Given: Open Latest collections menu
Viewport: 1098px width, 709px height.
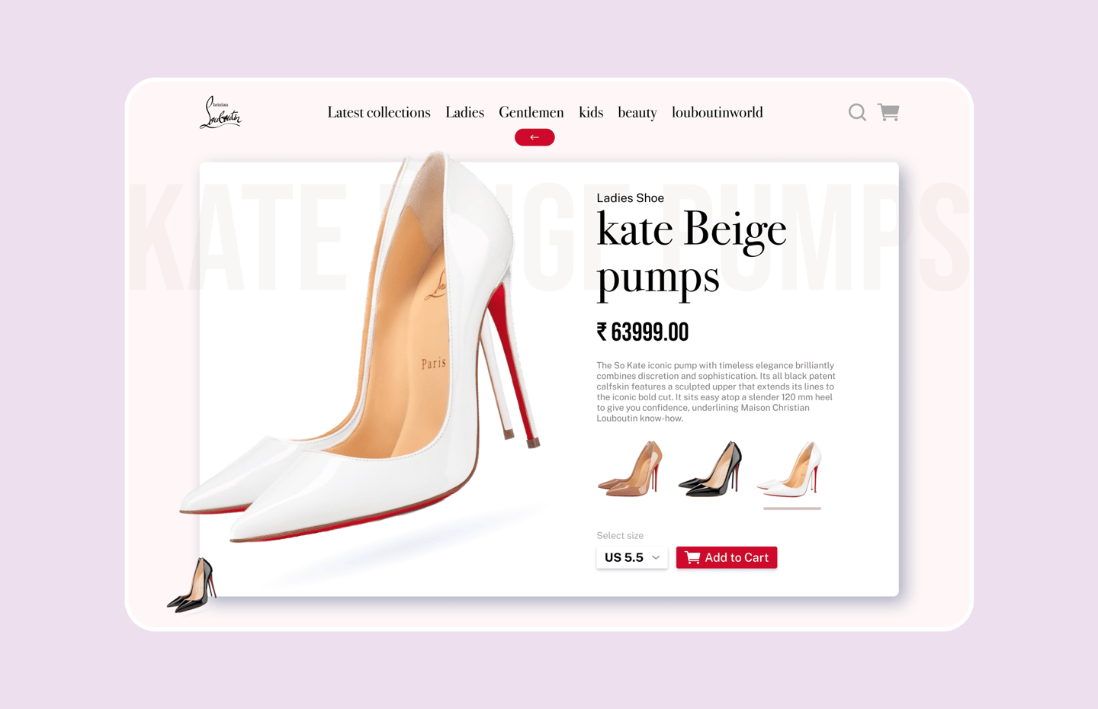Looking at the screenshot, I should [x=379, y=112].
